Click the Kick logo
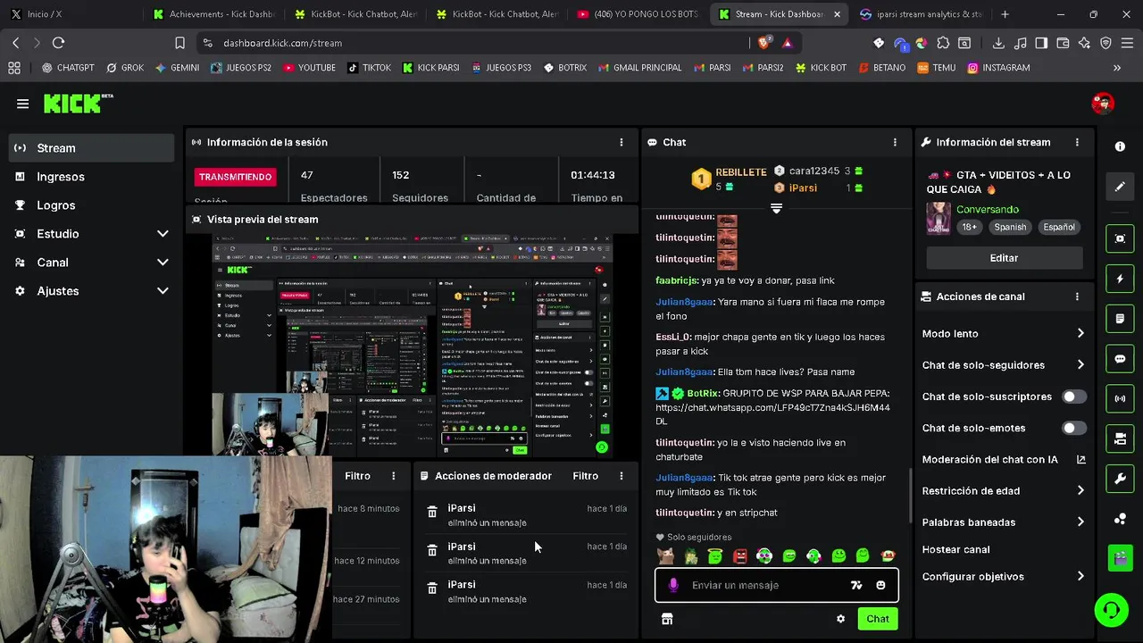This screenshot has height=643, width=1143. 79,104
